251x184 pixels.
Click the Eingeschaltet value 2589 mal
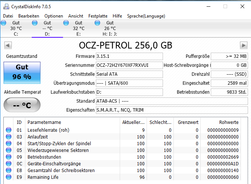(229, 83)
